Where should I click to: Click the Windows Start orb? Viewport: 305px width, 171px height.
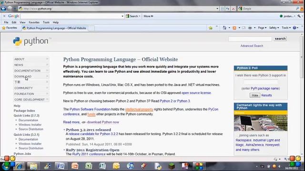[6, 166]
